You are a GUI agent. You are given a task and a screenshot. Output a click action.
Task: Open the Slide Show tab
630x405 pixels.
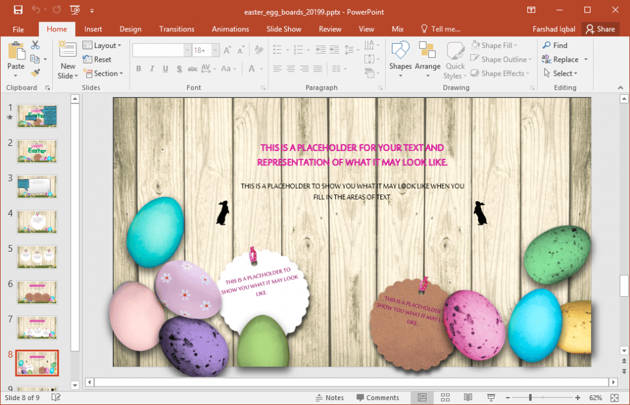click(284, 28)
